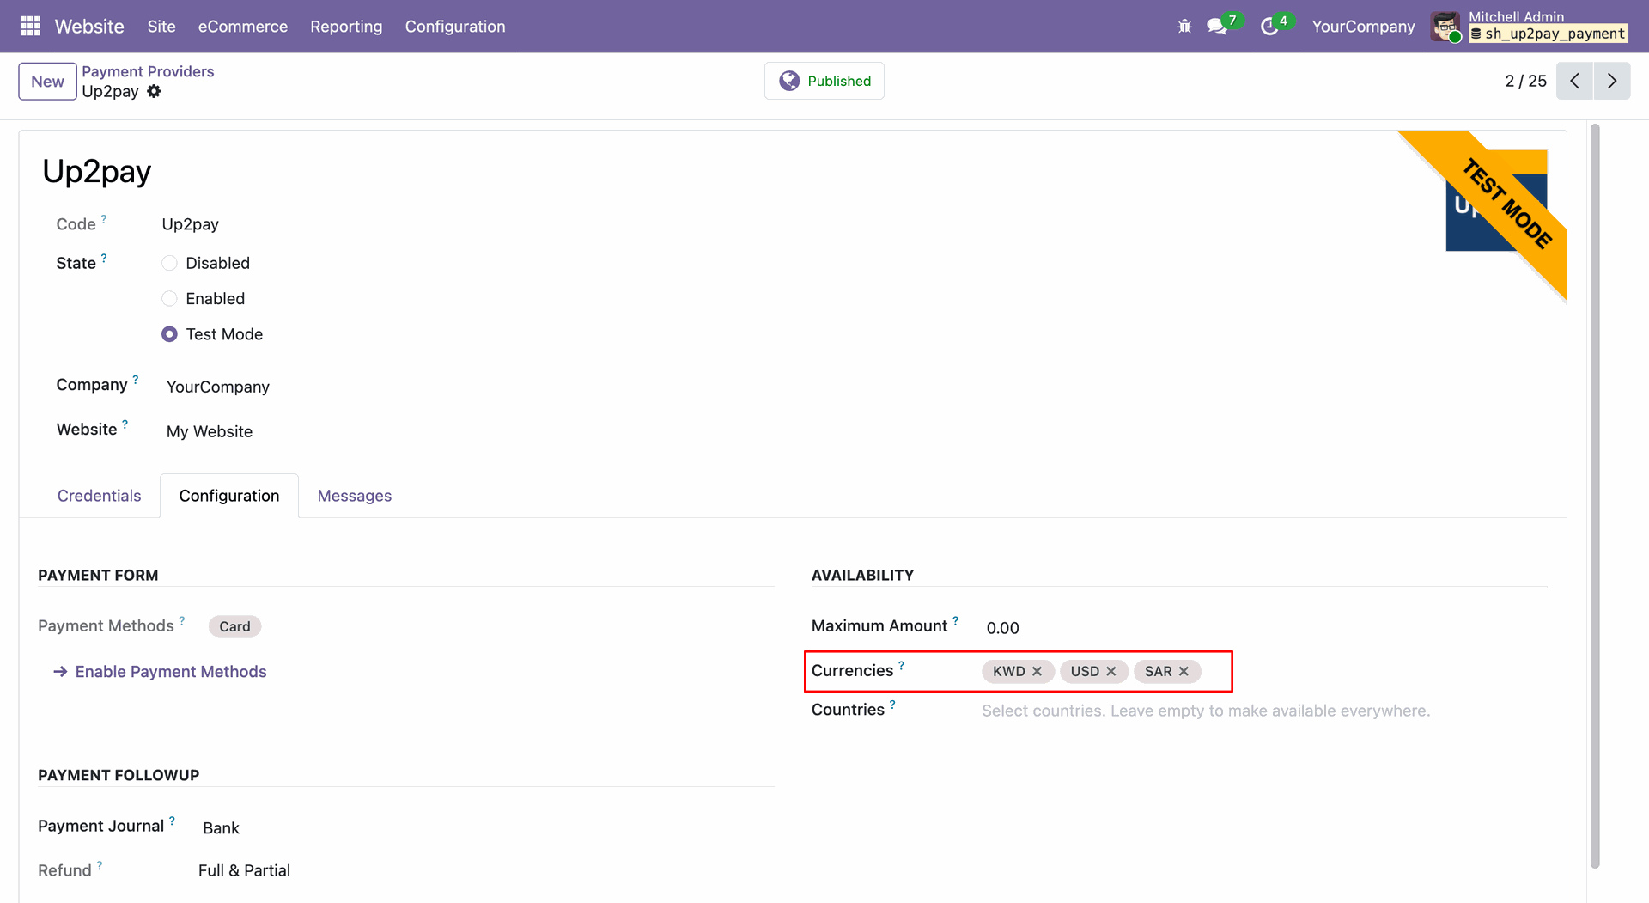Click the Refund value Full & Partial
The image size is (1649, 903).
pyautogui.click(x=244, y=870)
